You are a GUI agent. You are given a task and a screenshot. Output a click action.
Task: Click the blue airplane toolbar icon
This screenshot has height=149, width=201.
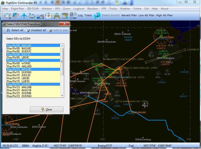click(24, 16)
